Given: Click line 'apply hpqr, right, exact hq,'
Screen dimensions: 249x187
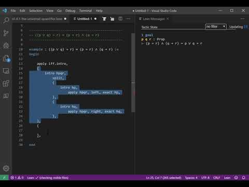Looking at the screenshot, I should coord(95,111).
